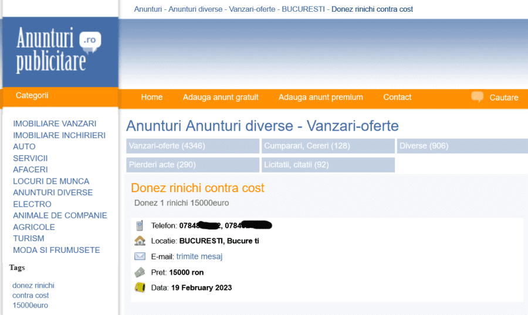Image resolution: width=528 pixels, height=315 pixels.
Task: Select the Diverse (906) tab
Action: pyautogui.click(x=462, y=146)
